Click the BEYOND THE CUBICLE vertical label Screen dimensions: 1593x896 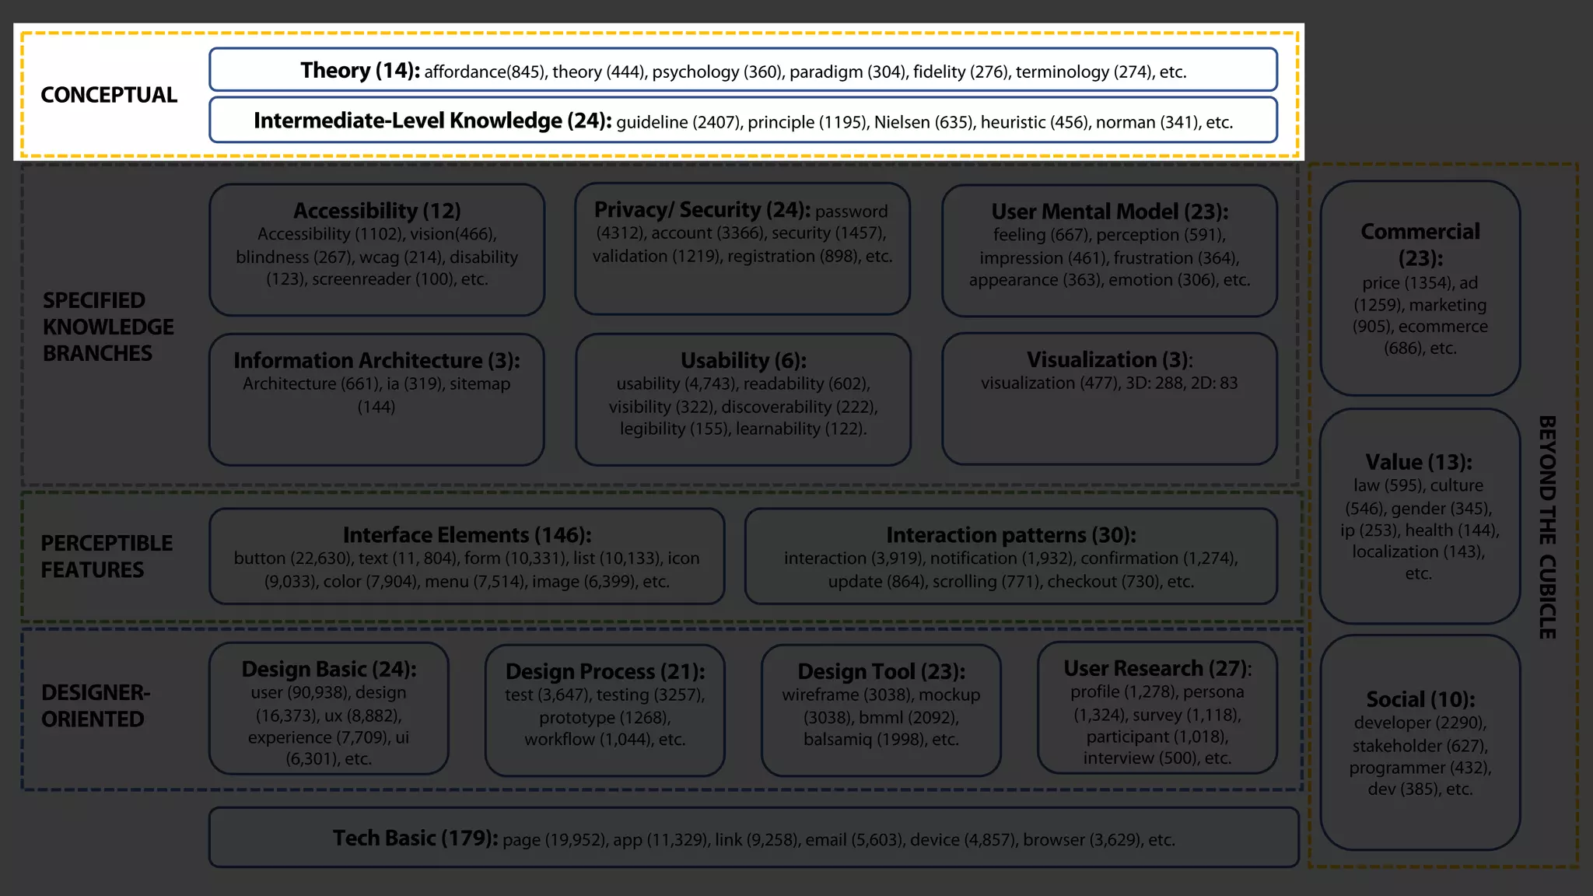pos(1547,527)
